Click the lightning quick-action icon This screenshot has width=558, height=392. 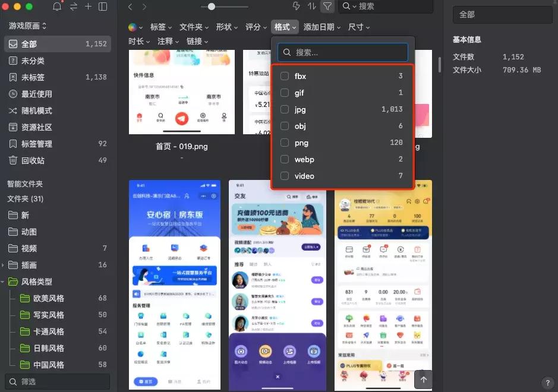pos(297,7)
